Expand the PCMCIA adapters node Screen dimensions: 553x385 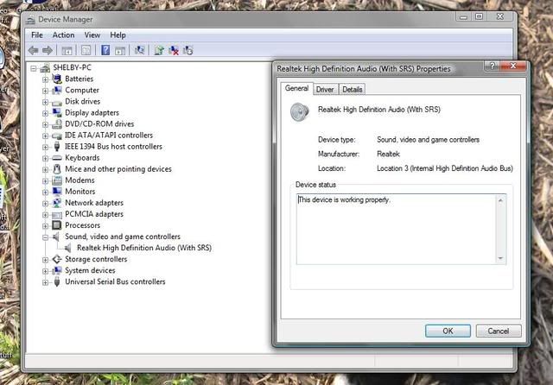45,215
